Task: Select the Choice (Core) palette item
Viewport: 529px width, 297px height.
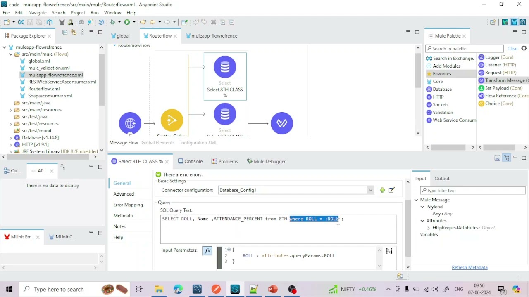Action: (x=496, y=104)
